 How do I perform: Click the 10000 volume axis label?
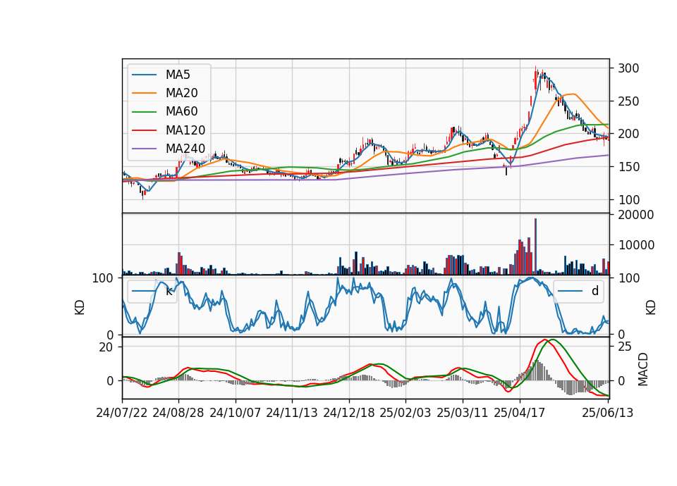tap(636, 245)
